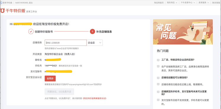Expand the 卖家服务 menu
Screen dimensions: 221x109
[x=204, y=3]
